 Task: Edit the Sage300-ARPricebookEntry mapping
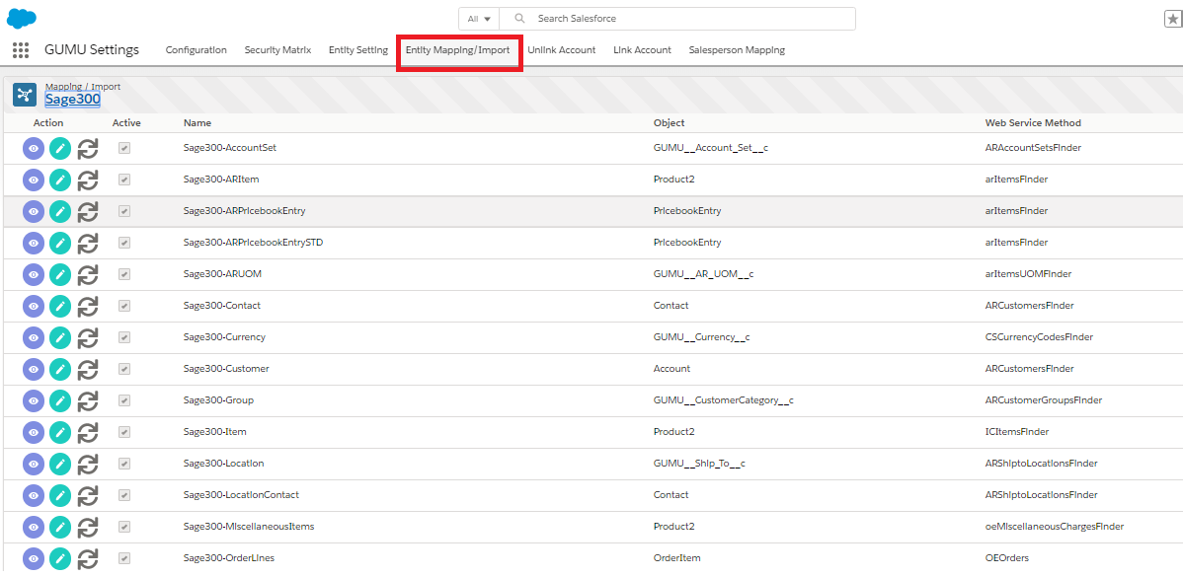pyautogui.click(x=60, y=212)
